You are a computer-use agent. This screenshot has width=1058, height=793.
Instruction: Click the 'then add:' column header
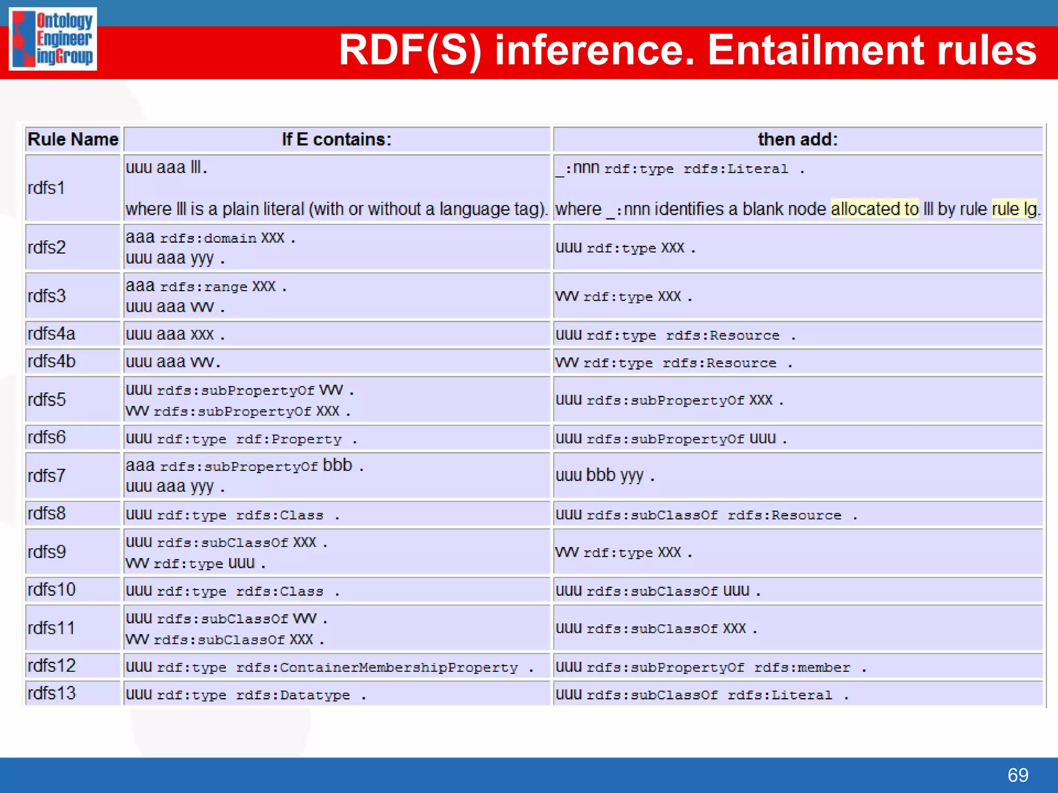[x=797, y=139]
